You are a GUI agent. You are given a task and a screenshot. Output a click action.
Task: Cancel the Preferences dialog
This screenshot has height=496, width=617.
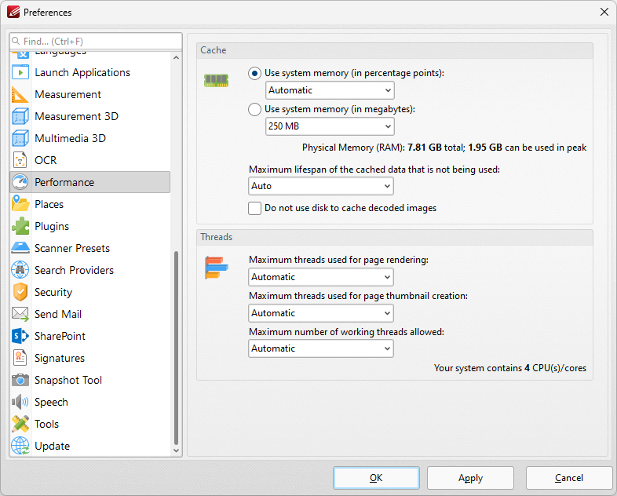[569, 478]
